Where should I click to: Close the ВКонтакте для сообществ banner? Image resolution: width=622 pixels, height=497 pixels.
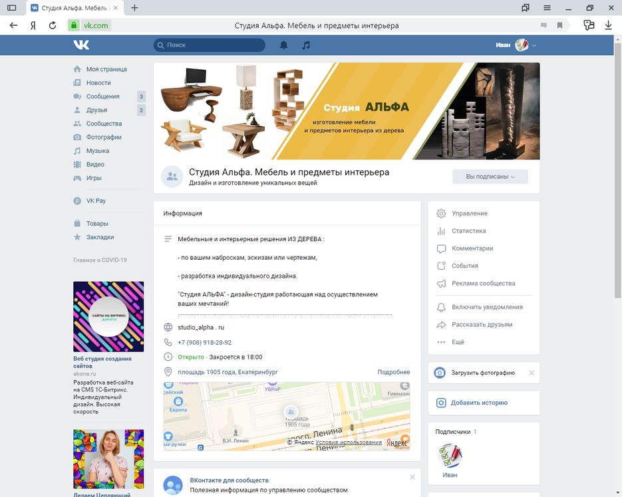point(412,477)
